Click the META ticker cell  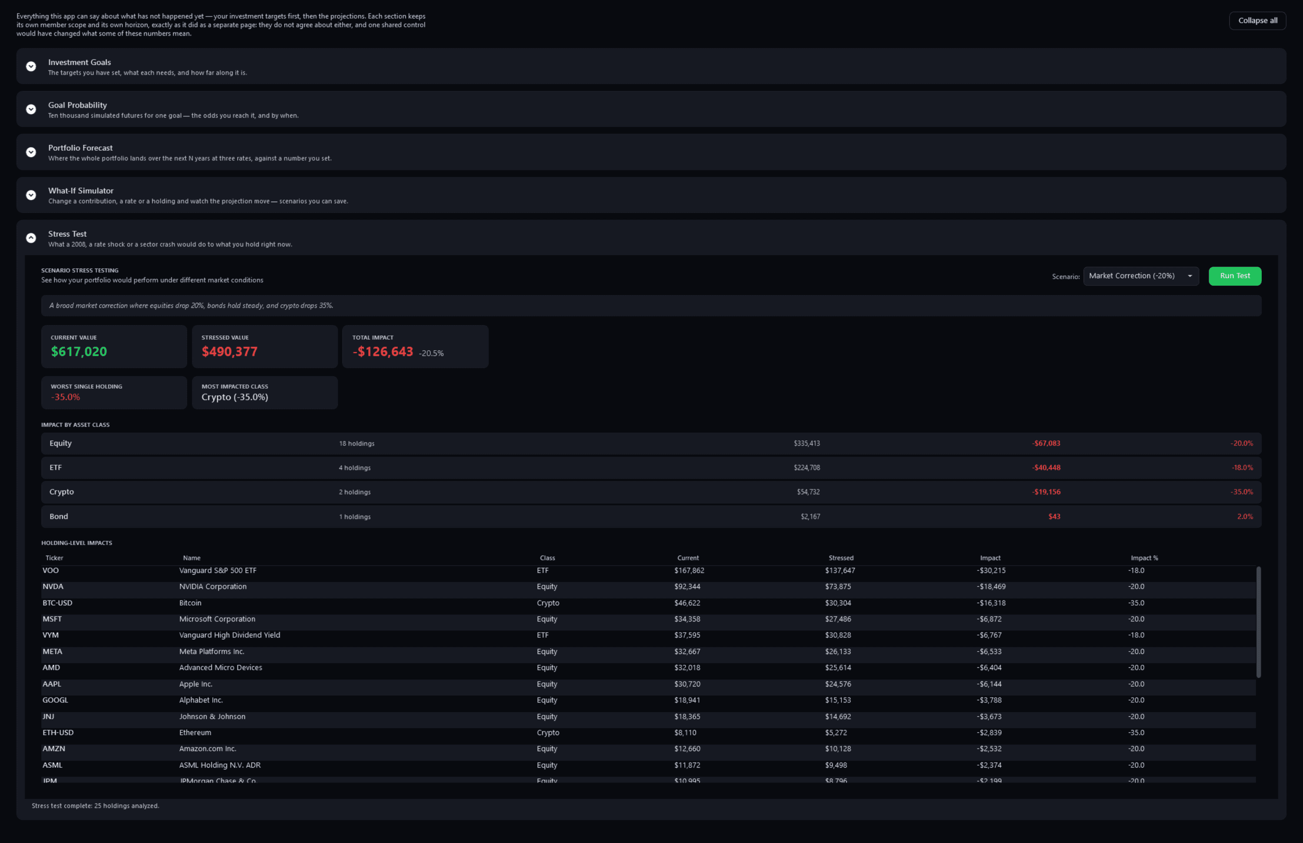53,651
